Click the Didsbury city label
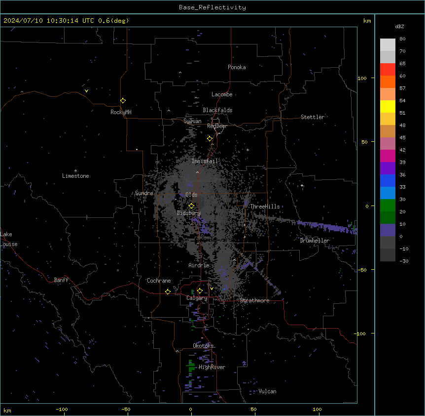425x416 pixels. 189,213
